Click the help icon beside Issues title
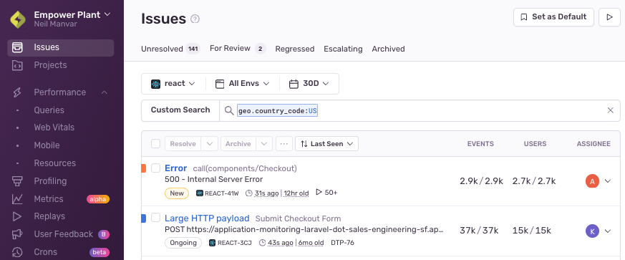This screenshot has width=625, height=260. (x=195, y=19)
